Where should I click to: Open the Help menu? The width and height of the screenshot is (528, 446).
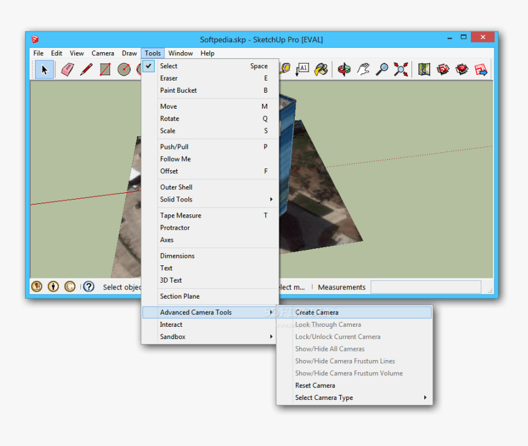tap(208, 53)
